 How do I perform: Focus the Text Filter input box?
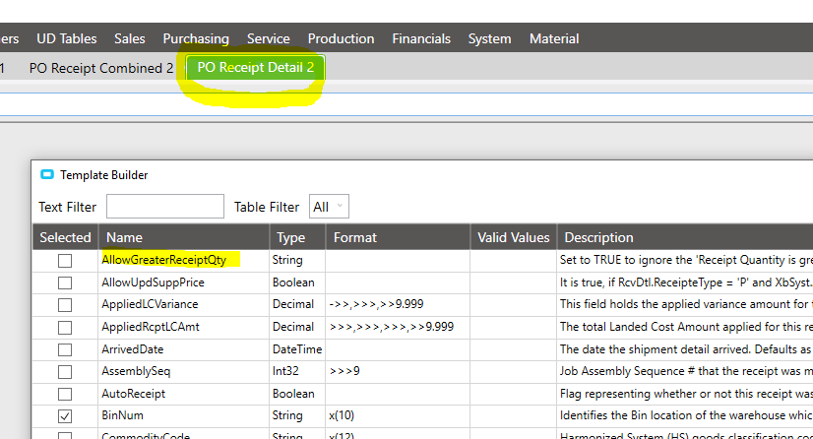[165, 207]
